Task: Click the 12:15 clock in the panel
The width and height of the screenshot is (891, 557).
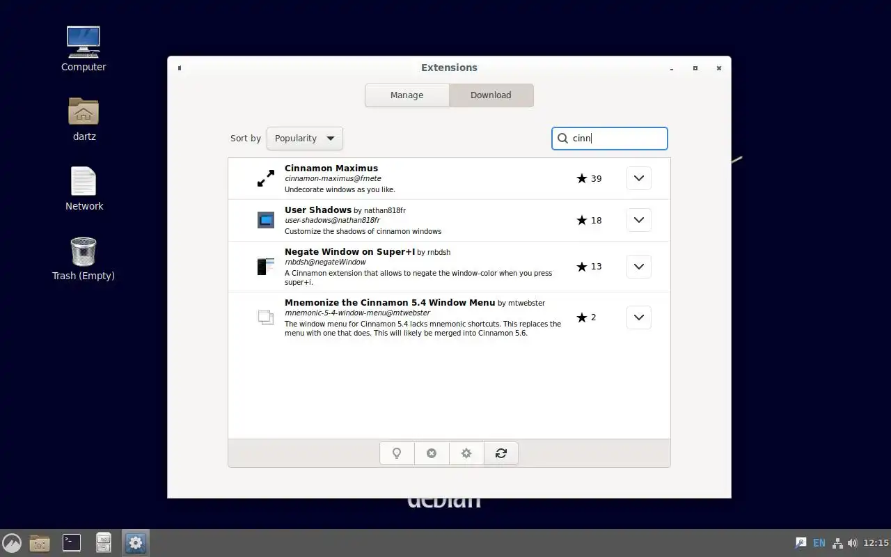Action: point(876,543)
